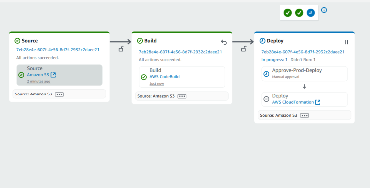Click the external link icon next to AWS CloudFormation
Viewport: 370px width, 188px height.
(x=318, y=102)
